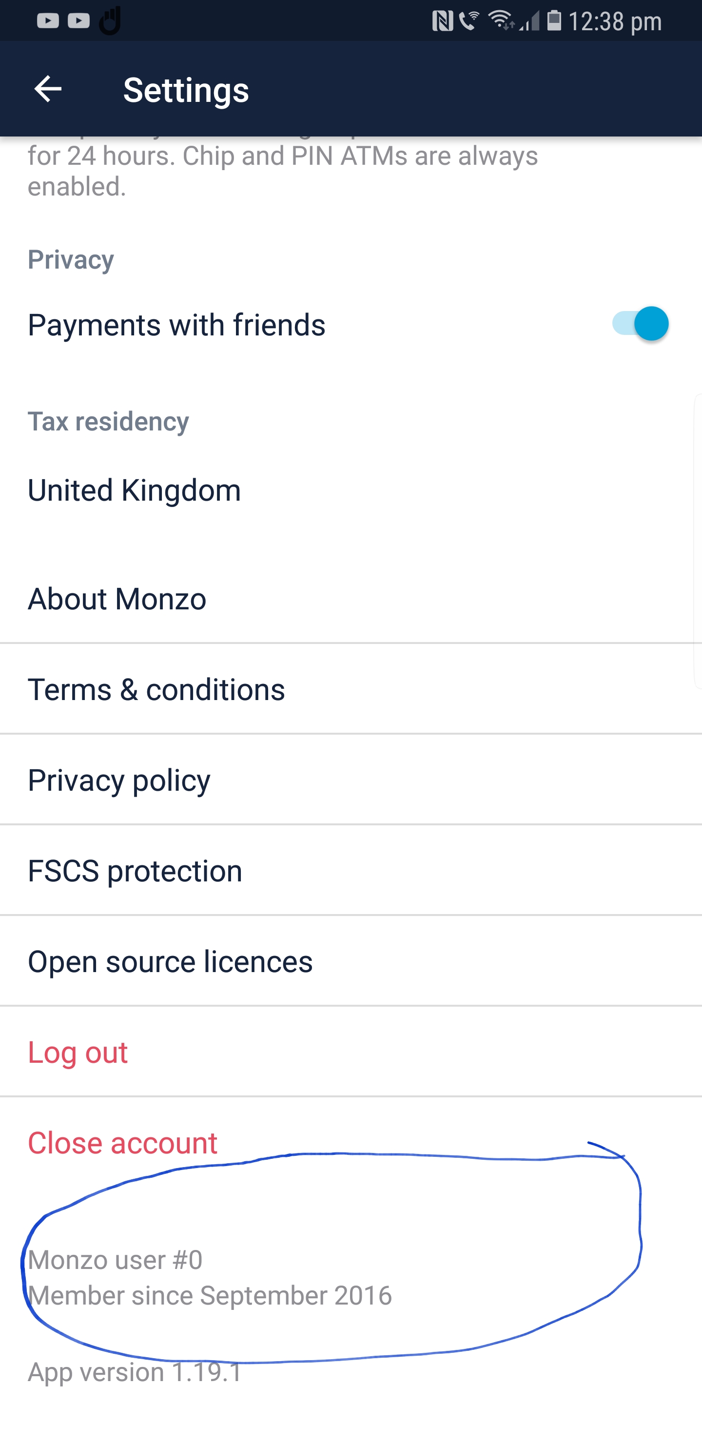The width and height of the screenshot is (702, 1443).
Task: Tap the back arrow in Settings header
Action: click(x=48, y=89)
